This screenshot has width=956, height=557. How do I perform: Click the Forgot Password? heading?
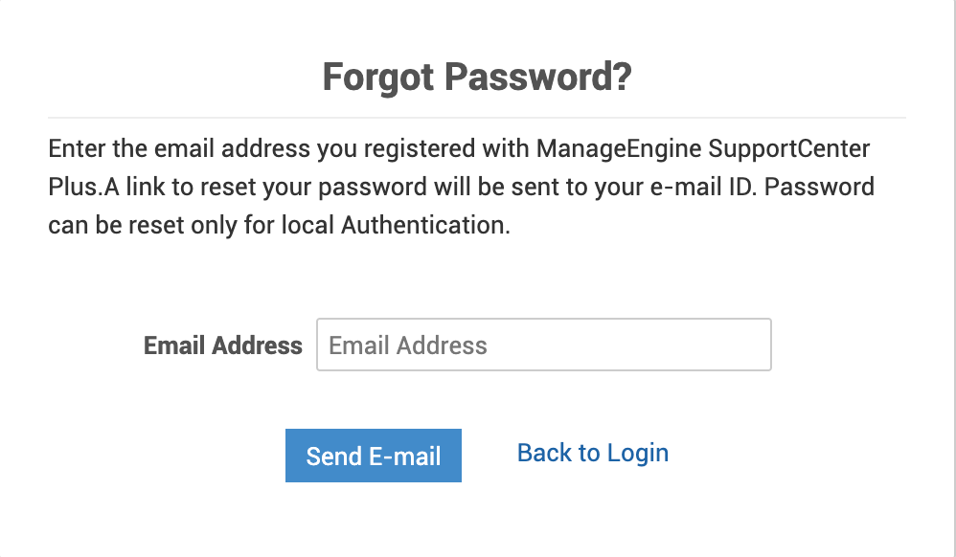point(477,77)
